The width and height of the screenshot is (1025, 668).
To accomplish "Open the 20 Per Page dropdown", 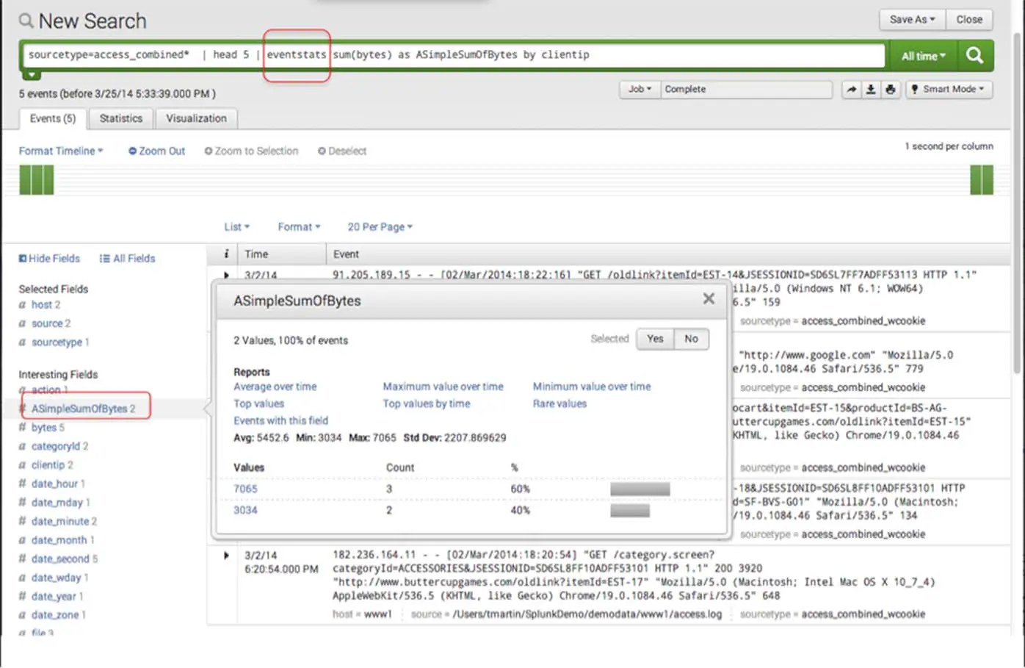I will coord(380,226).
